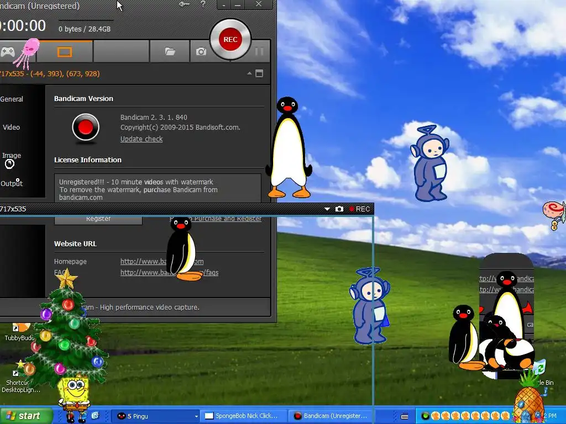Open the Windows Start menu
This screenshot has height=424, width=566.
pos(26,416)
